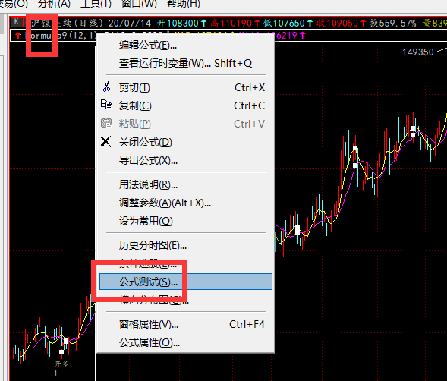Click the 换559.57% turnover value

point(393,24)
